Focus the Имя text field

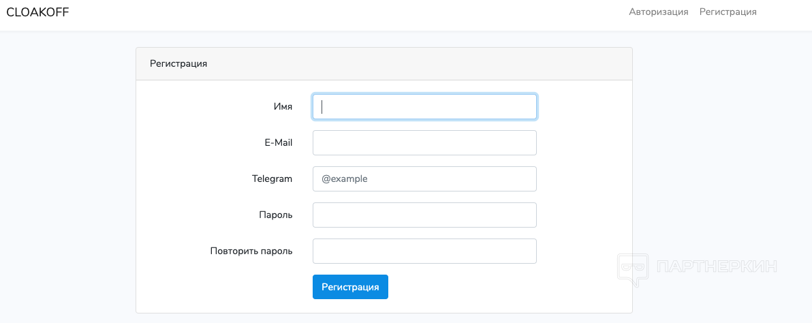tap(424, 107)
